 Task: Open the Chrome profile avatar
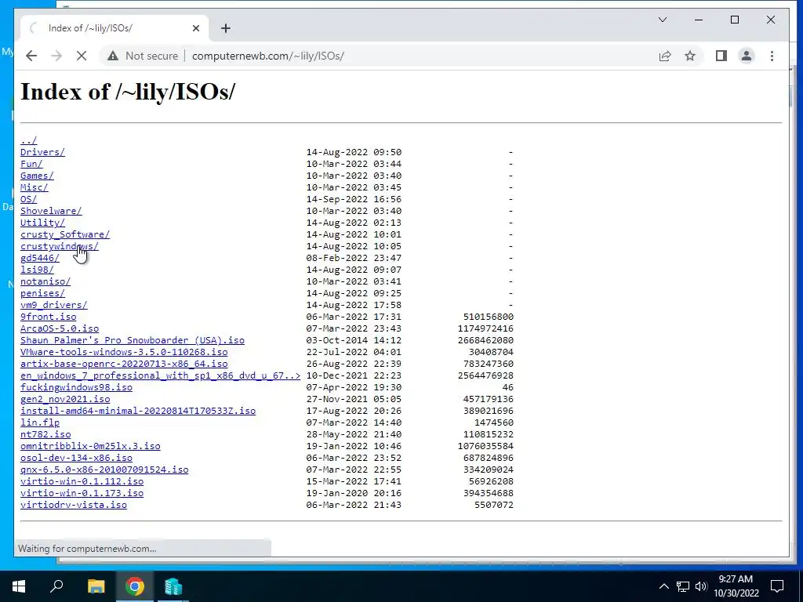pyautogui.click(x=747, y=56)
